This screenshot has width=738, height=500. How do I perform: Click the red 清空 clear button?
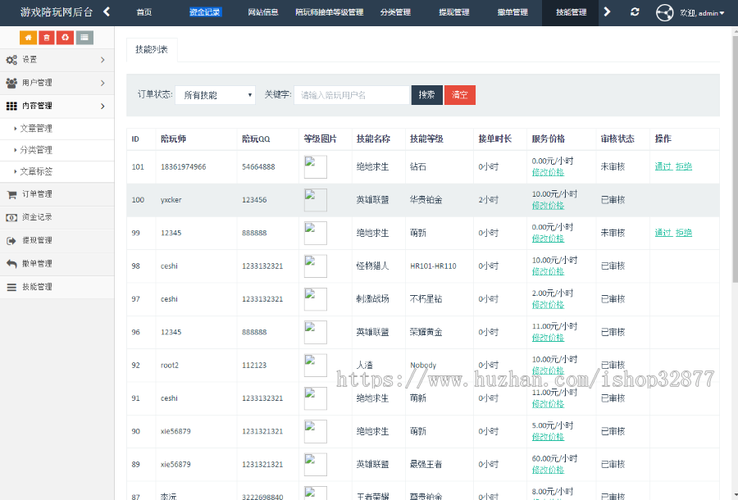coord(459,94)
